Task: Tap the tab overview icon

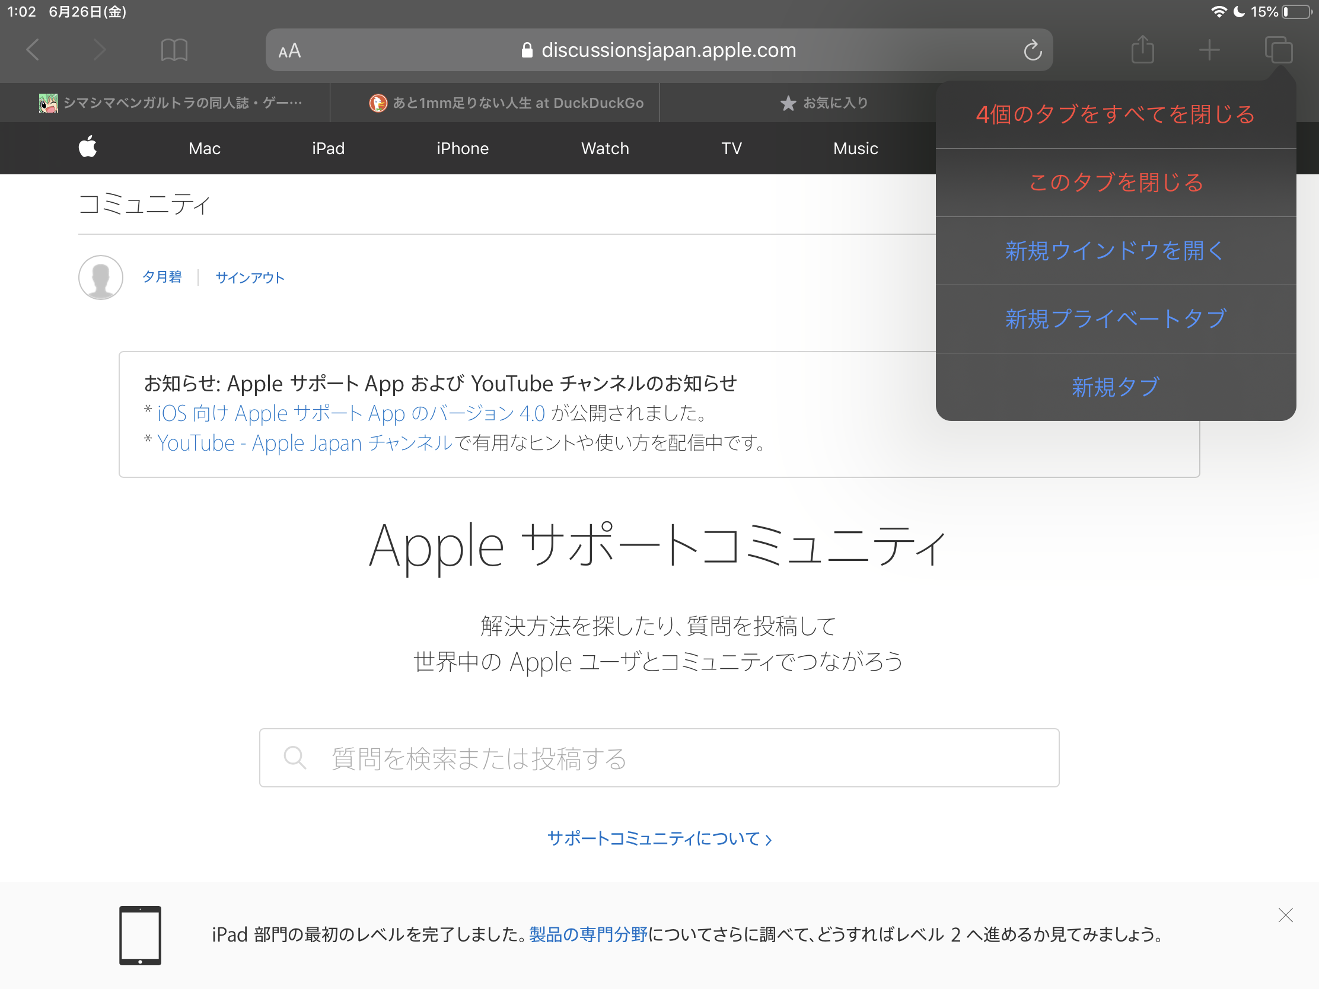Action: click(x=1278, y=50)
